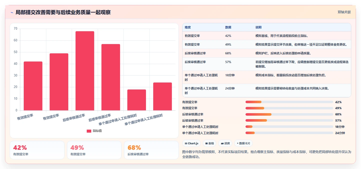Viewport: 361px width, 169px height.
Task: Click the chart bar reaching 49
Action: 59,82
